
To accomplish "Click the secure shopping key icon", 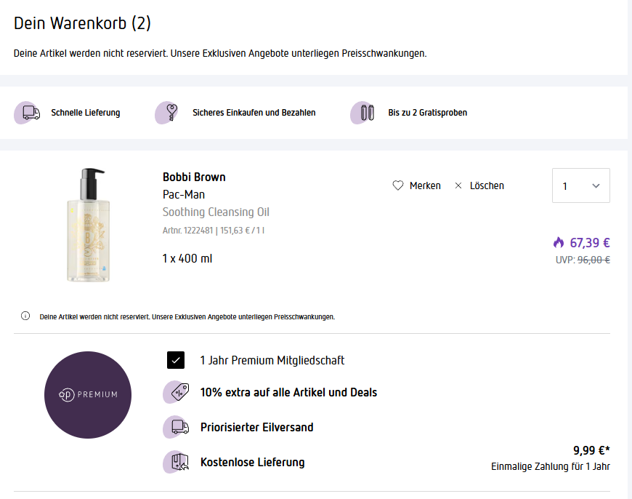I will click(170, 113).
